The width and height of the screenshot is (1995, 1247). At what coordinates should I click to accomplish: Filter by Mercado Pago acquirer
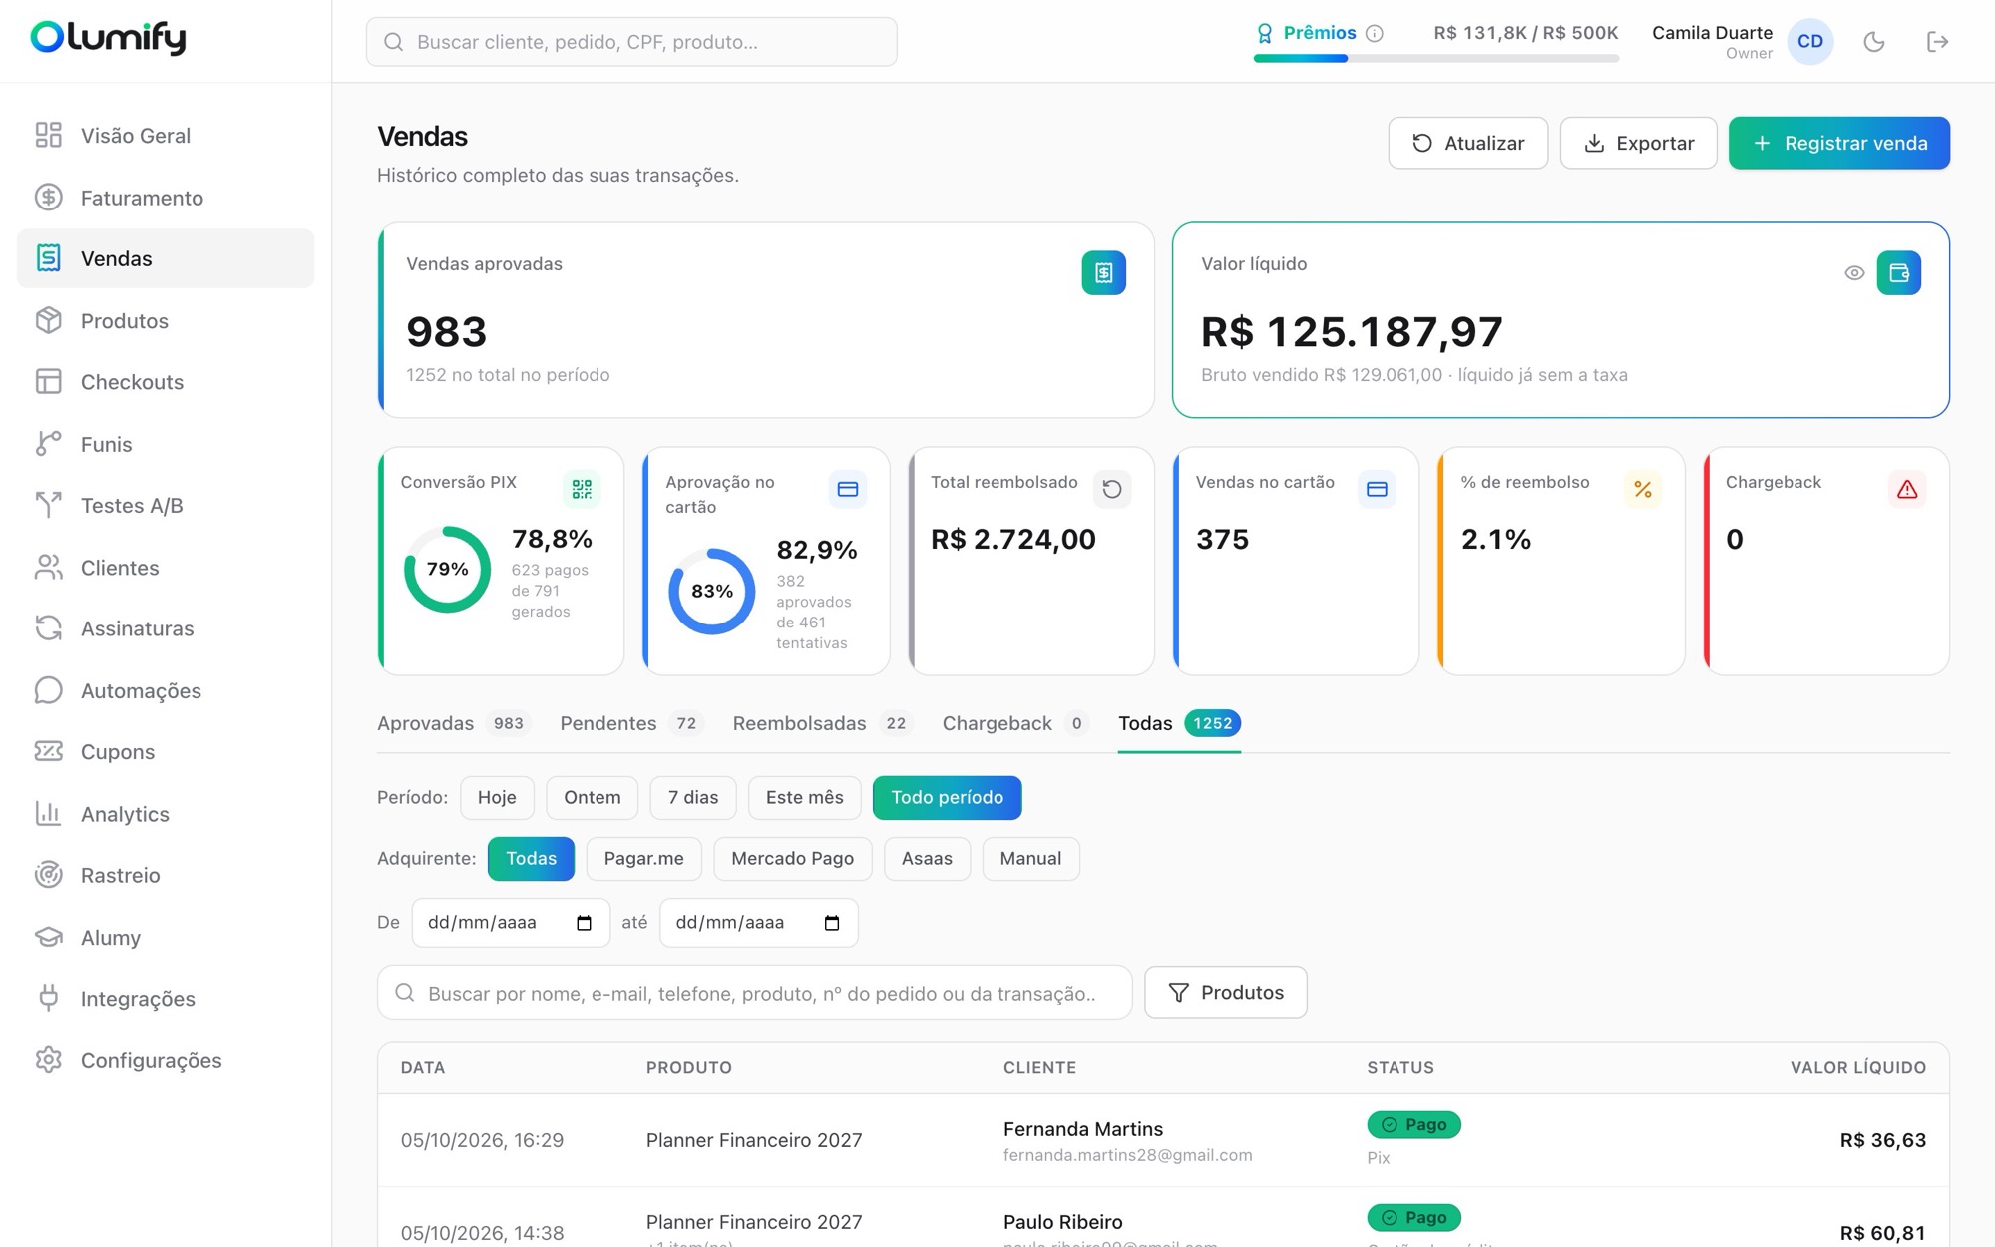793,859
